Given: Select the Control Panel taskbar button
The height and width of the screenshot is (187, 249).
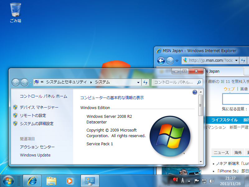Looking at the screenshot, I should pyautogui.click(x=90, y=181).
